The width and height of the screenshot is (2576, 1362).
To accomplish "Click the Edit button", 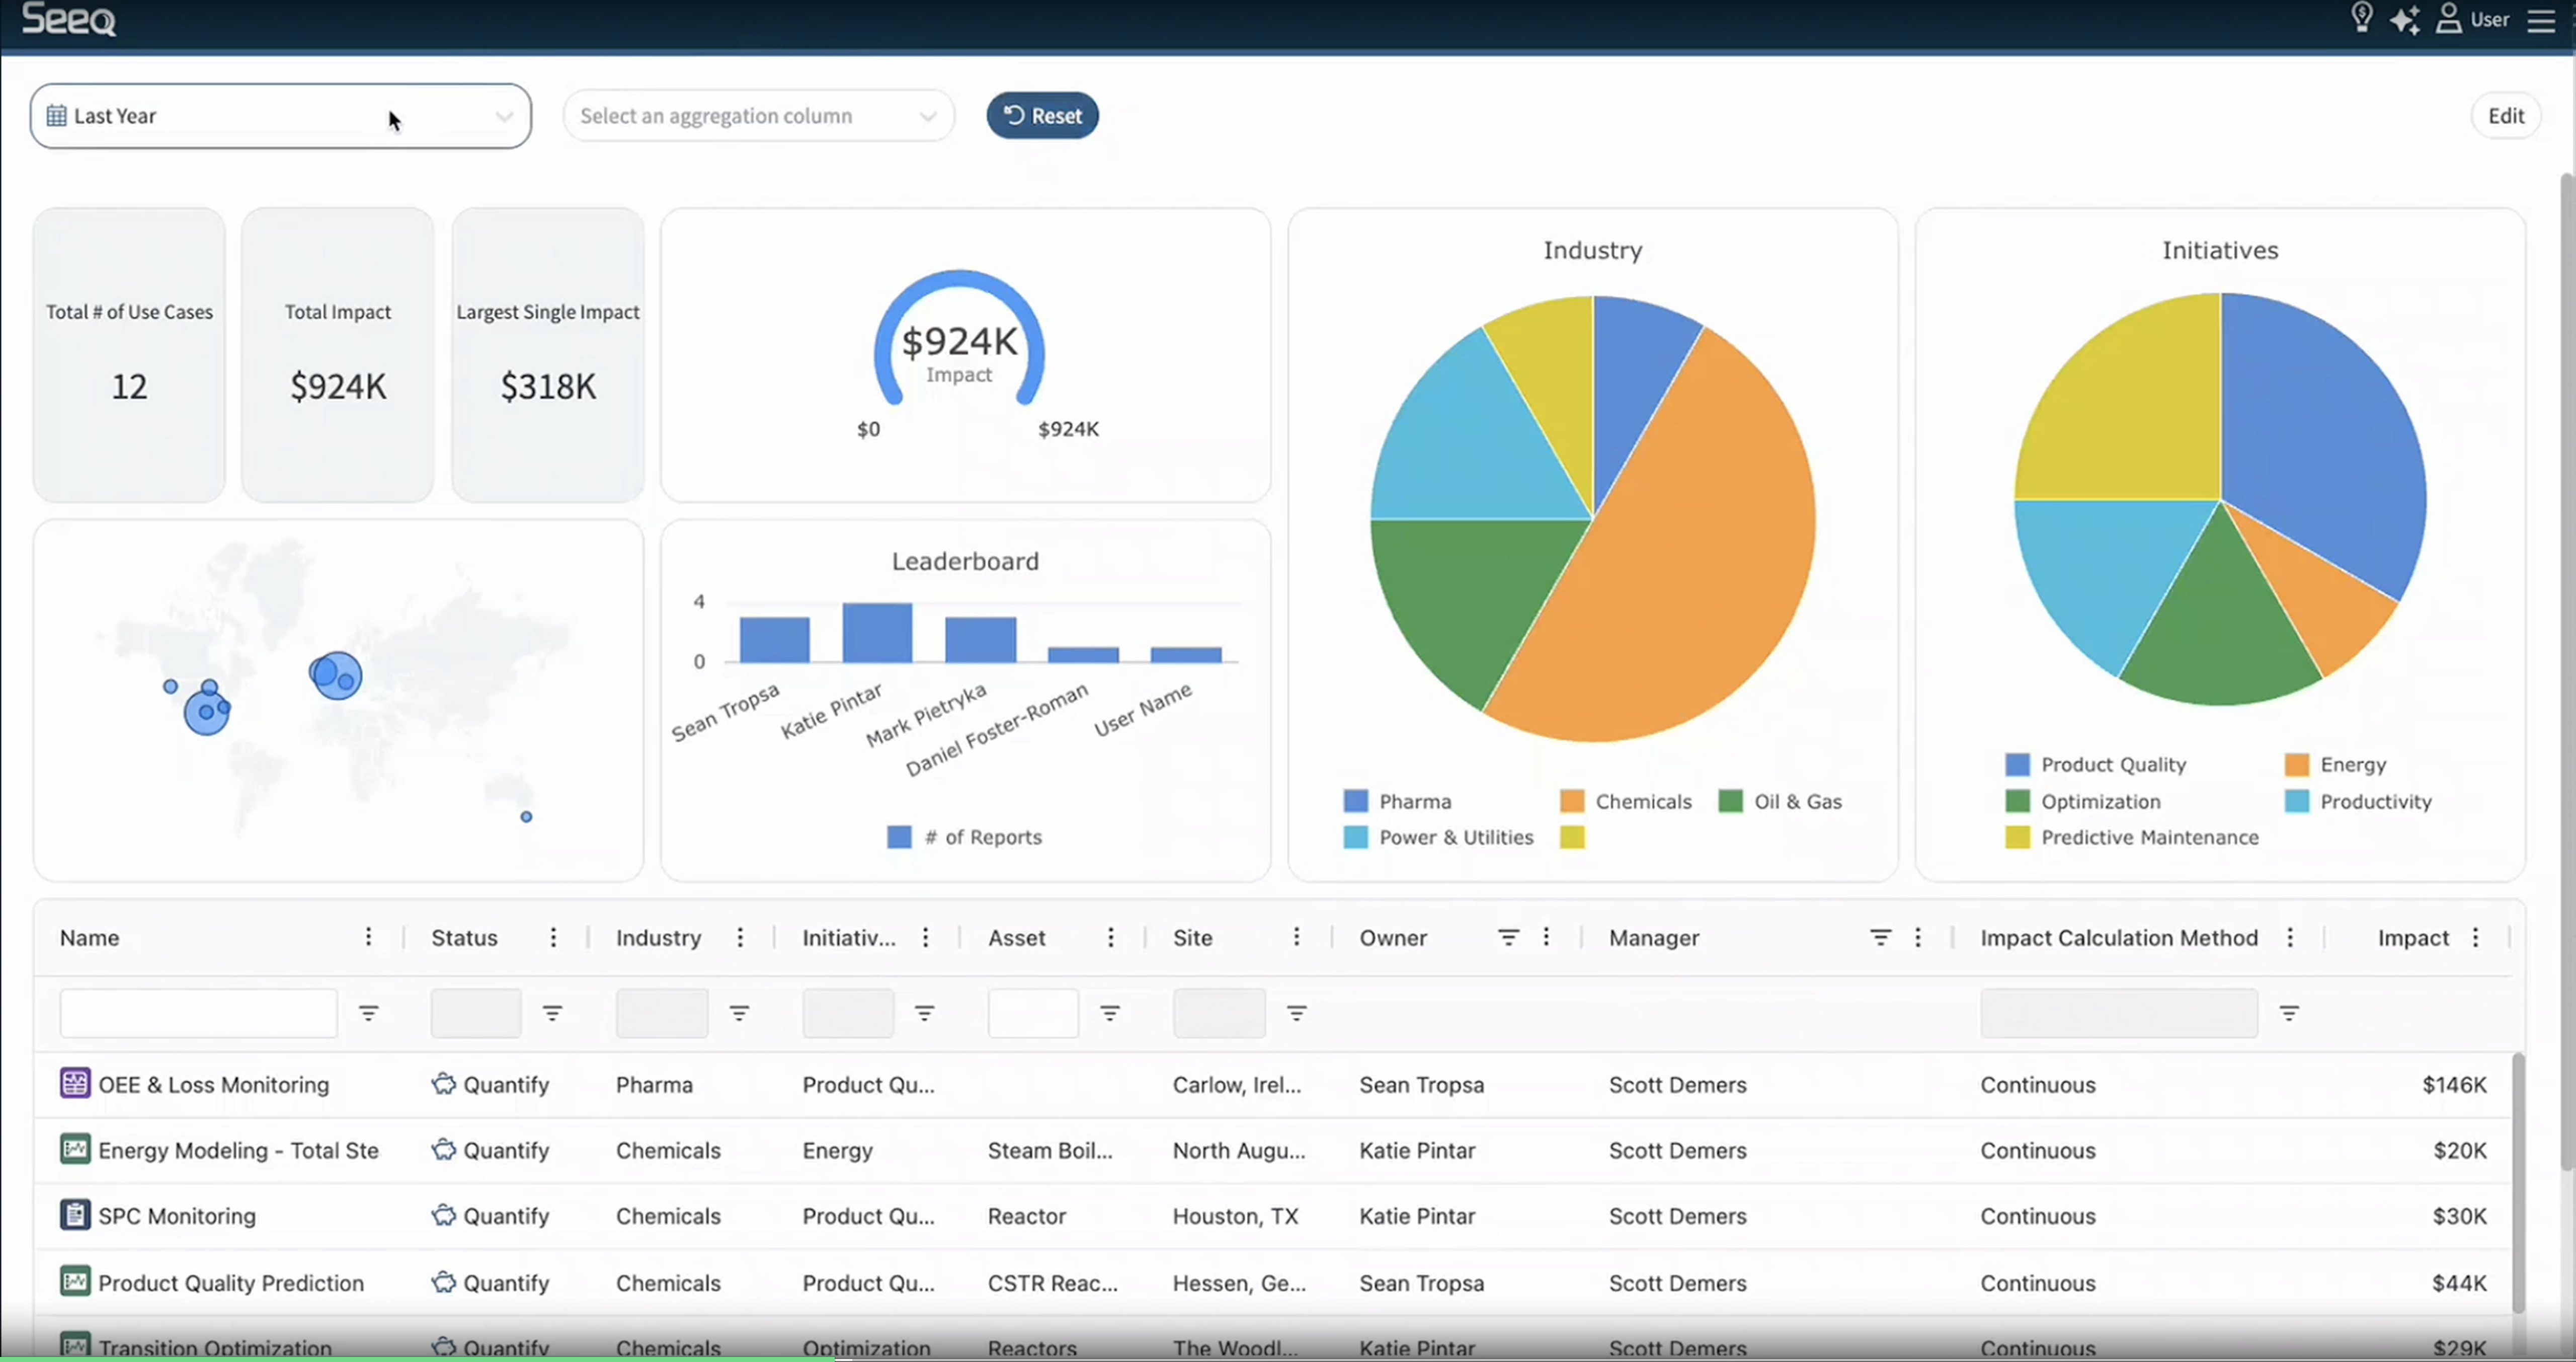I will (2505, 116).
